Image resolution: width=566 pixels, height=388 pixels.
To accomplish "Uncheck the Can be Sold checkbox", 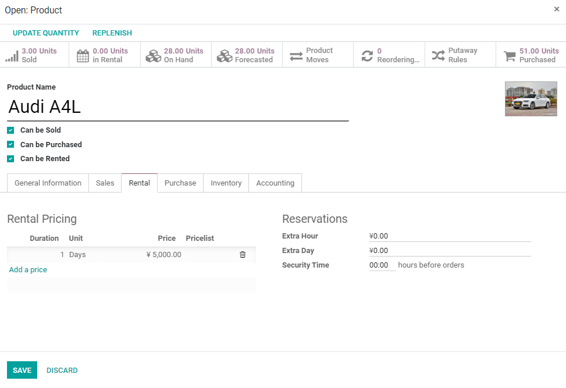I will [x=10, y=130].
